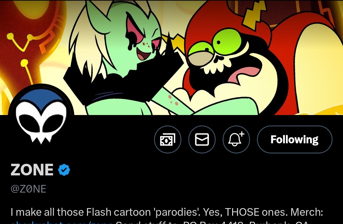343x224 pixels.
Task: Click the white skull teeth in avatar
Action: (x=41, y=137)
